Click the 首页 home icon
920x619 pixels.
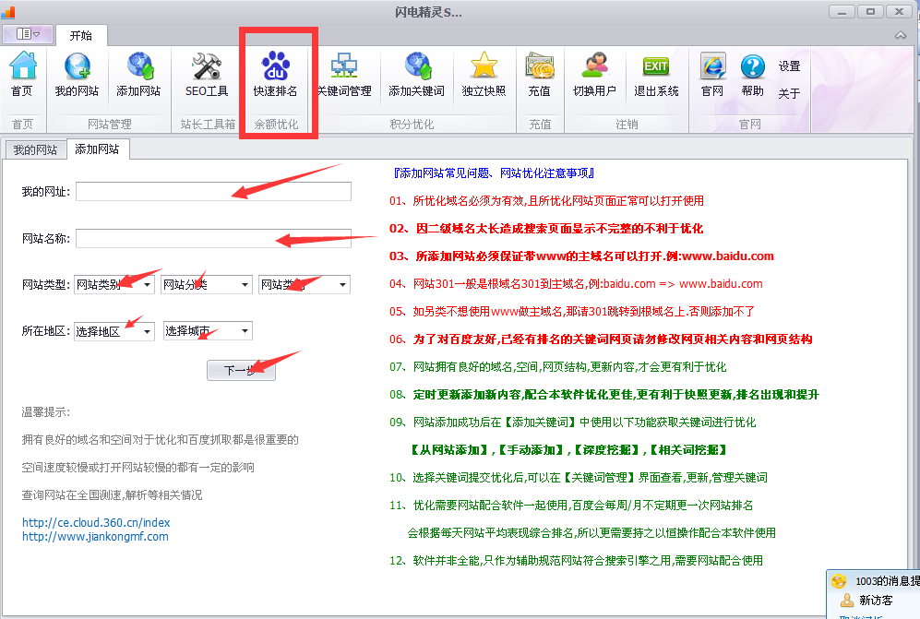[x=22, y=74]
